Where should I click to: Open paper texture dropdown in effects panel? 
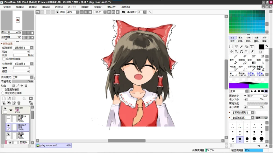[x=32, y=48]
